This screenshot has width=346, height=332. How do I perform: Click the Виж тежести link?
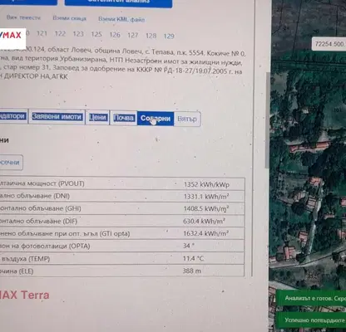23,17
